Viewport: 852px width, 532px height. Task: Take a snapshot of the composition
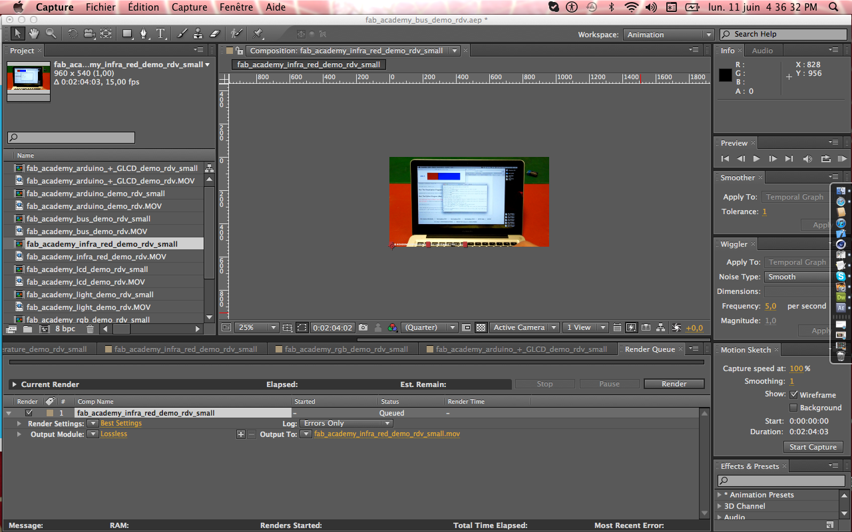coord(363,327)
